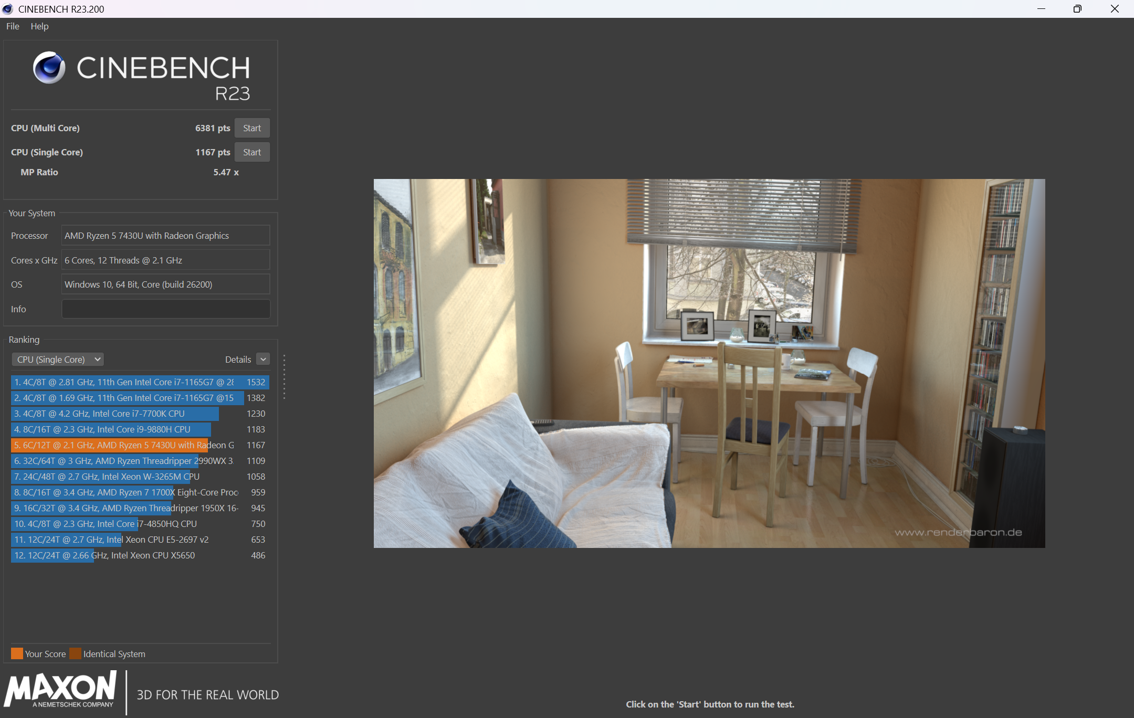
Task: Click the Cinebench sphere logo icon
Action: (x=49, y=68)
